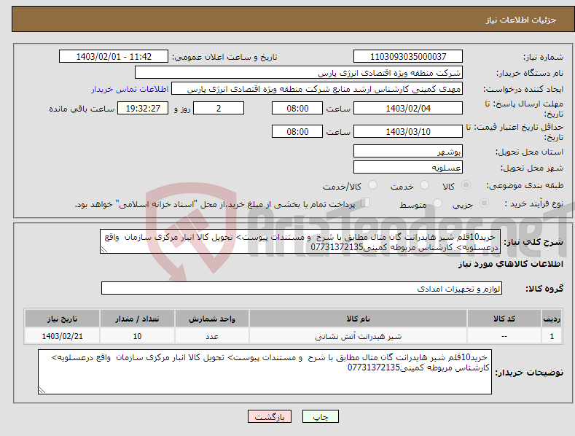The height and width of the screenshot is (436, 575).
Task: Click the price validity date 1403/03/10
Action: point(408,131)
